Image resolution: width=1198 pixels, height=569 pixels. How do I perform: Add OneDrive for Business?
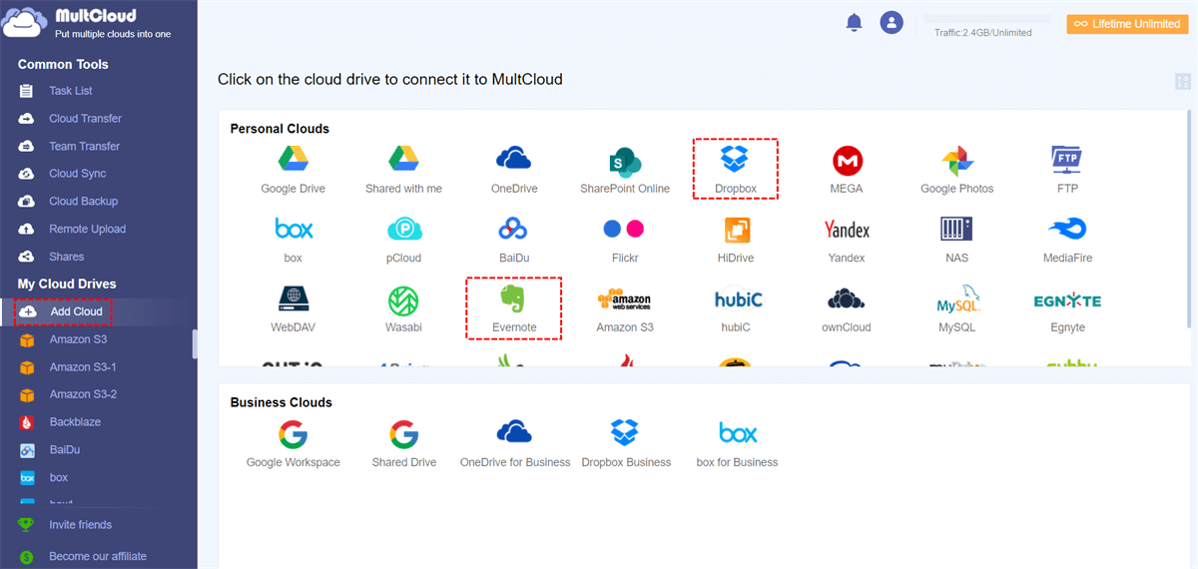(x=514, y=443)
